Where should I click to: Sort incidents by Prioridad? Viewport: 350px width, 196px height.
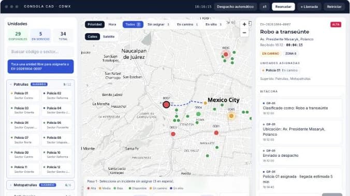(95, 24)
